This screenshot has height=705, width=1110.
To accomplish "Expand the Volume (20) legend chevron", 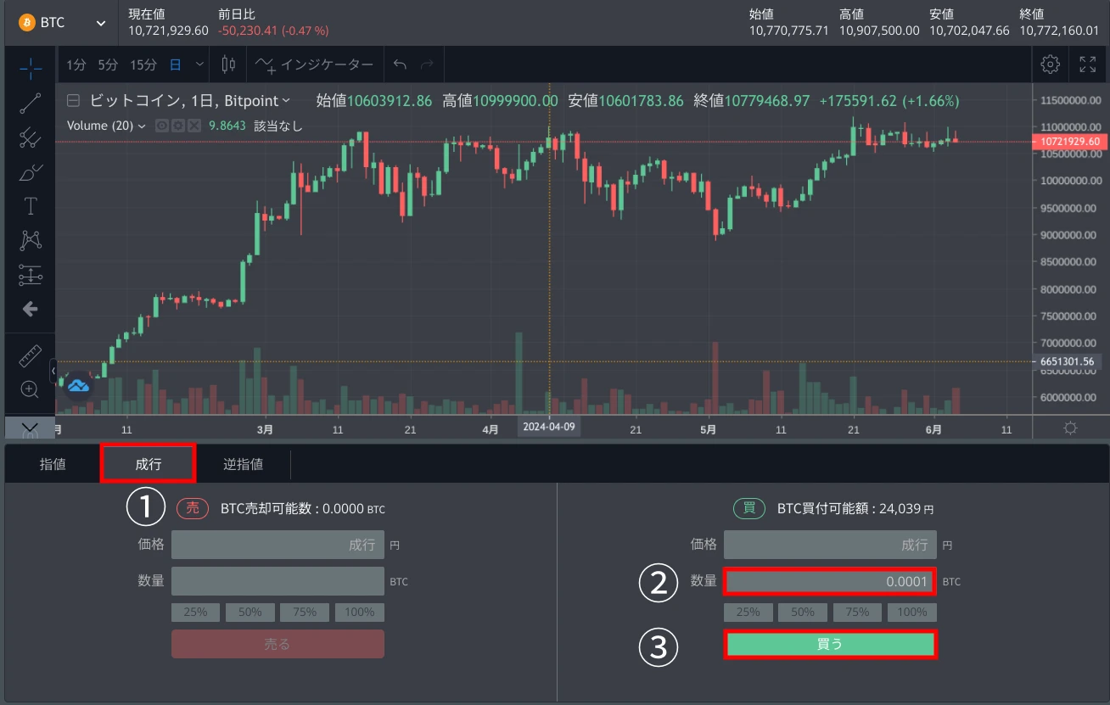I will pyautogui.click(x=141, y=126).
